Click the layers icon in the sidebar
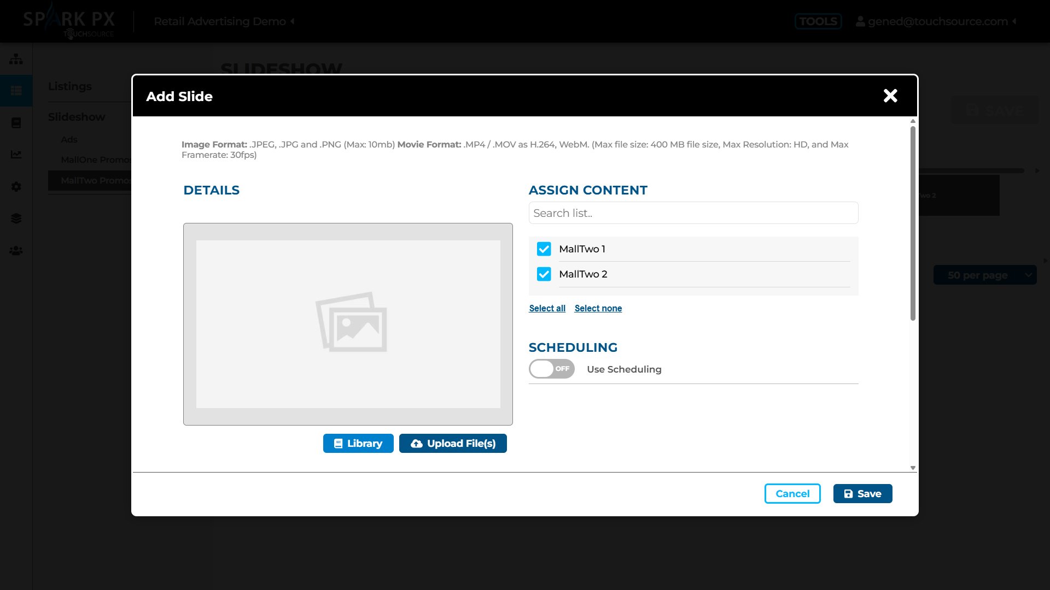Screen dimensions: 1050x590 click(16, 219)
